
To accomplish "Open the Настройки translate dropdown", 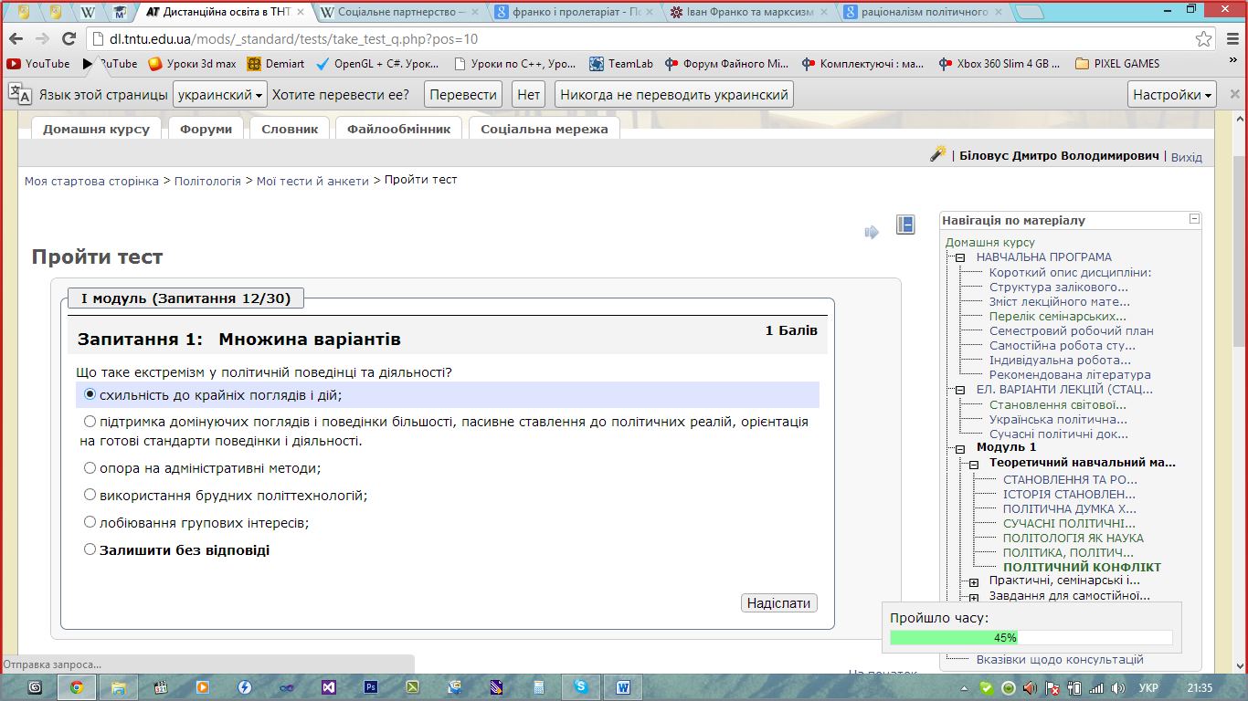I will [1173, 95].
